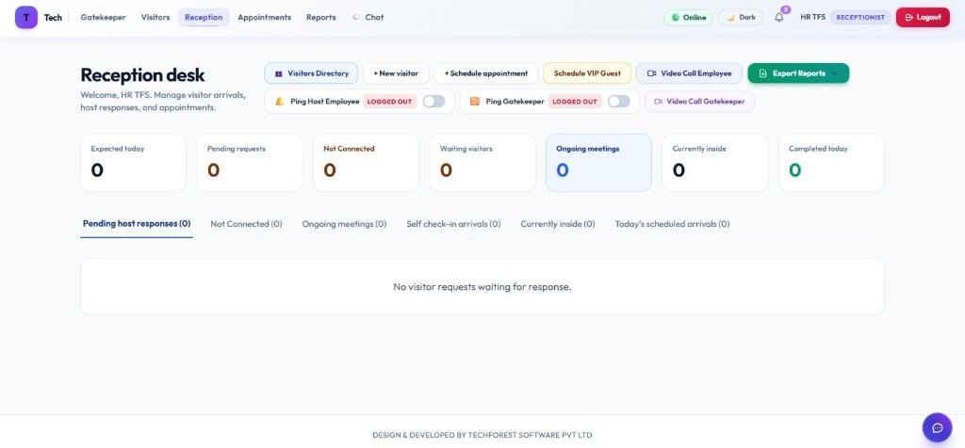Click the red Logout button
Screen dimensions: 965x448
click(923, 17)
